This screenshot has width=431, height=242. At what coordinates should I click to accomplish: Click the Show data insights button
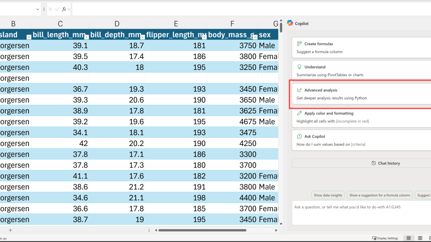pos(328,195)
